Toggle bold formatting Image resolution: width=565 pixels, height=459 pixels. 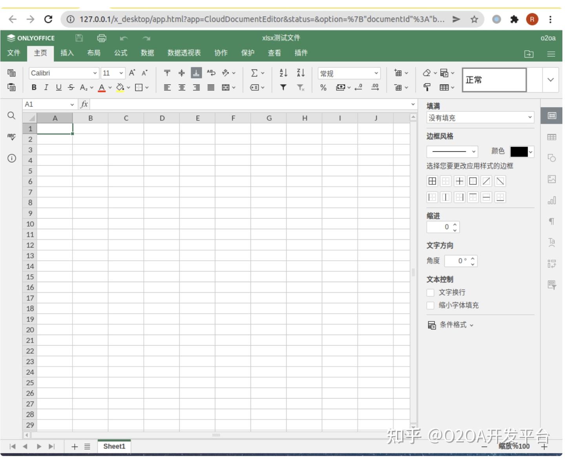click(x=34, y=87)
